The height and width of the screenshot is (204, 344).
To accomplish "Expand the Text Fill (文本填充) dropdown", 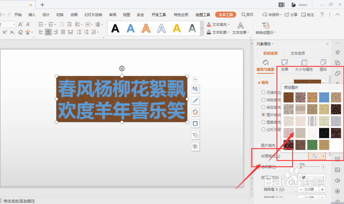I will click(x=229, y=24).
